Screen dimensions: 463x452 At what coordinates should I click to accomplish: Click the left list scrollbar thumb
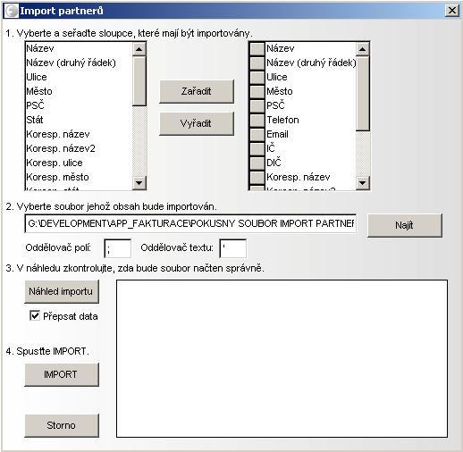tap(139, 81)
